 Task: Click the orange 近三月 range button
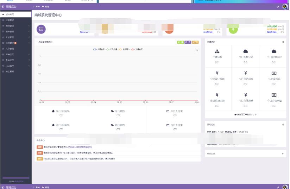click(x=195, y=42)
